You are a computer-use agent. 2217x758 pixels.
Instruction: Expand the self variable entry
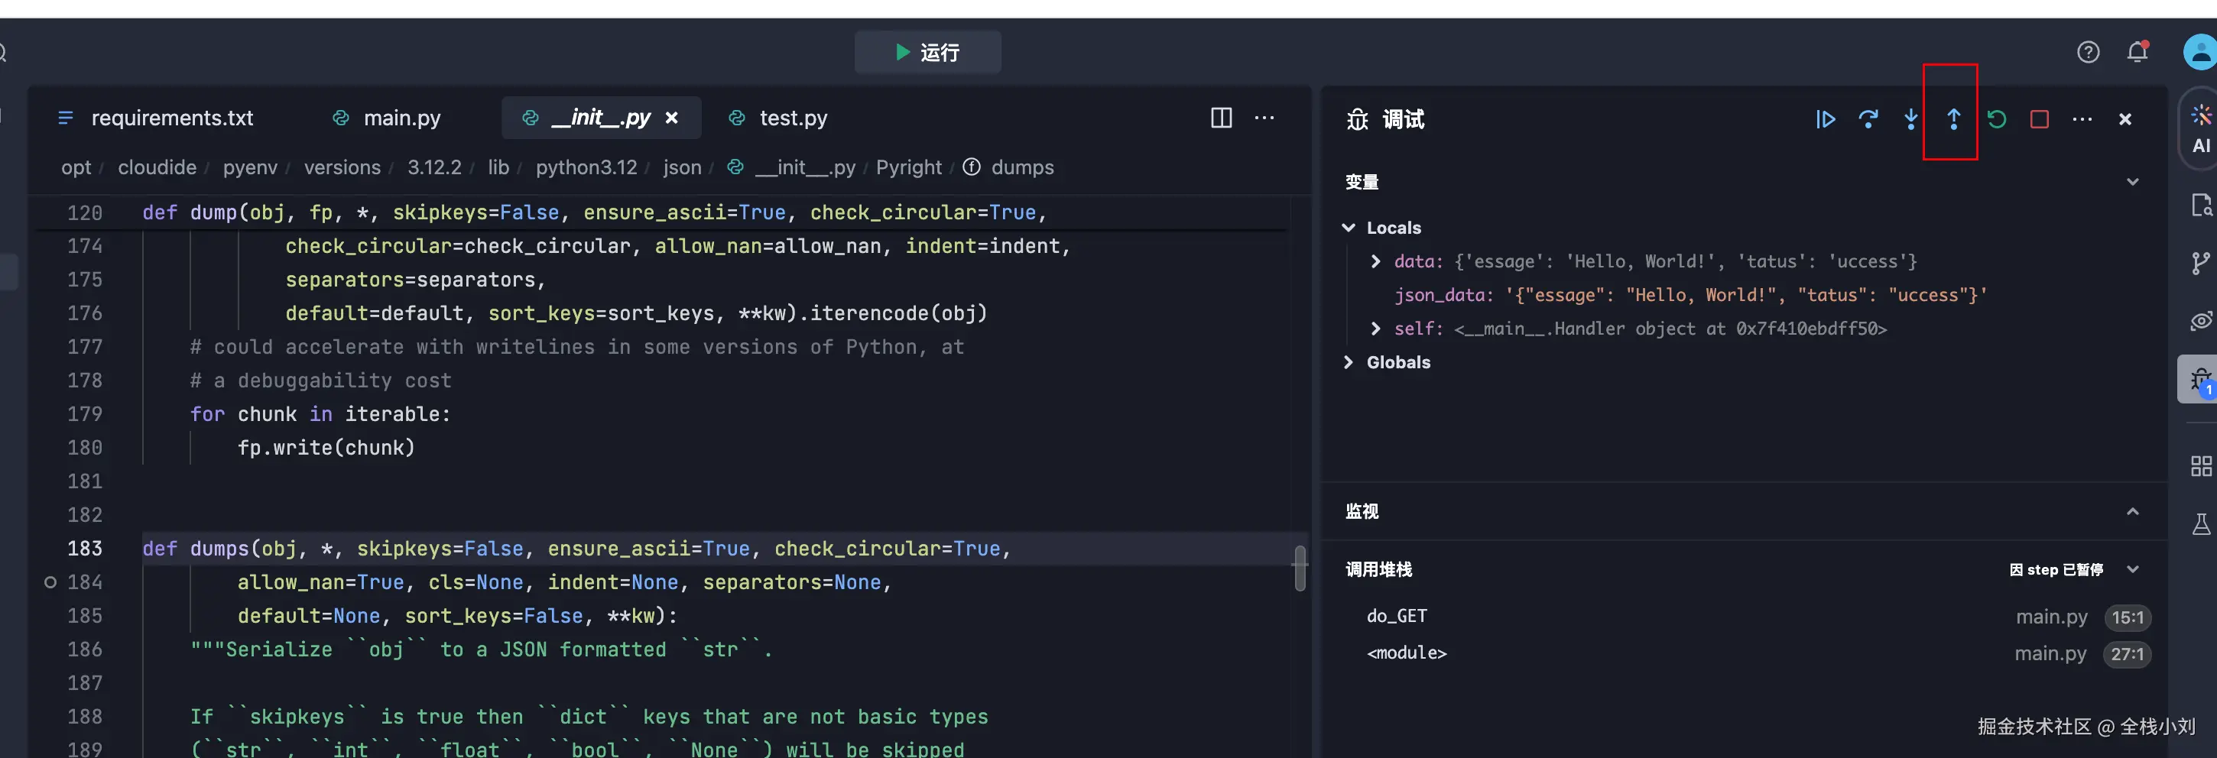click(x=1375, y=329)
